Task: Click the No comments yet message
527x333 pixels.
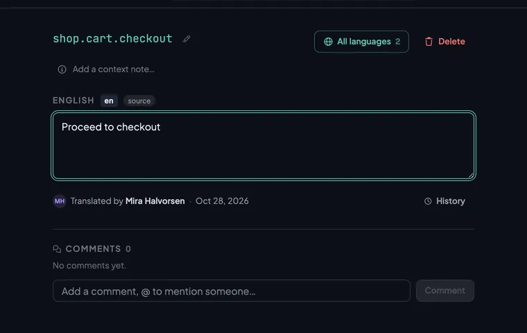Action: (x=89, y=266)
